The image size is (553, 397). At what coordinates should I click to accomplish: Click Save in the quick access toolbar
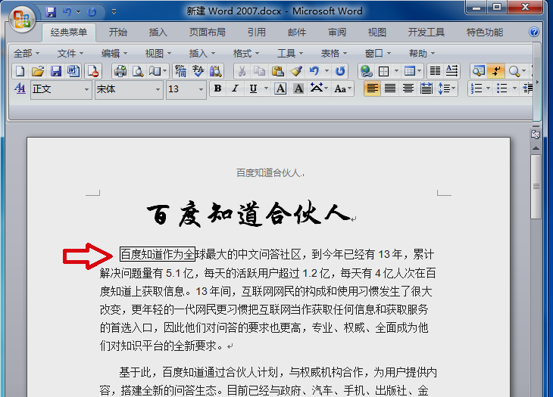52,12
